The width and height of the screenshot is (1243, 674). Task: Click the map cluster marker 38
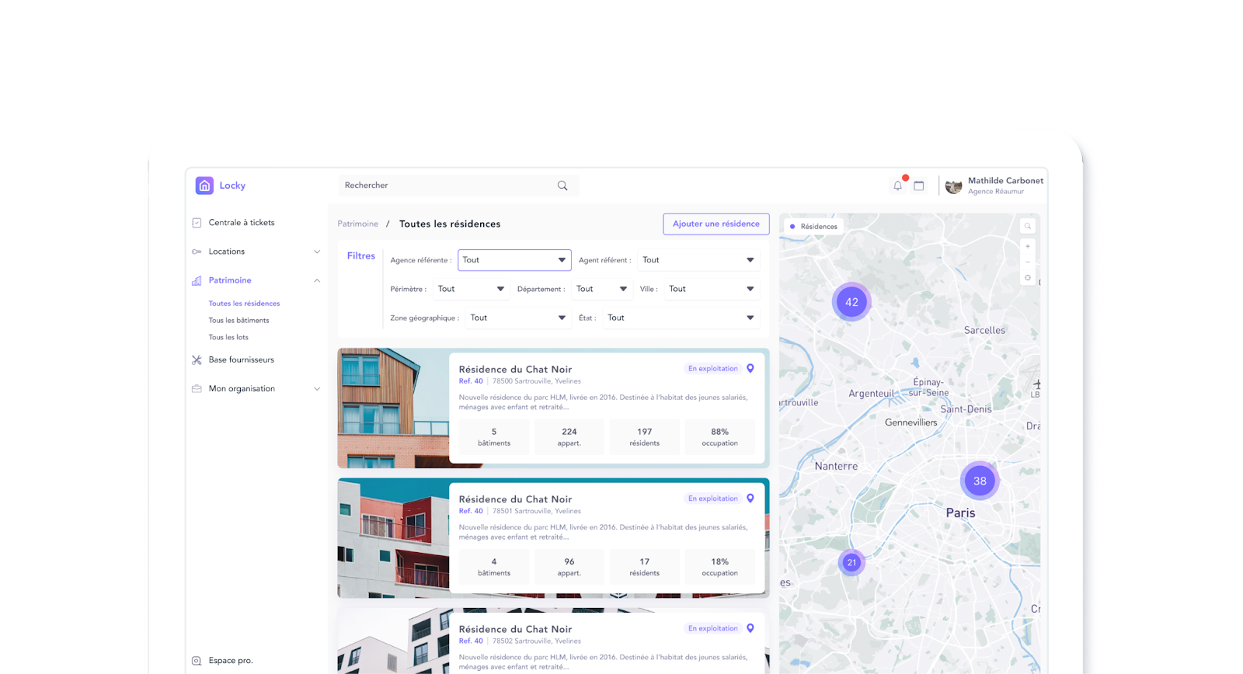click(980, 481)
